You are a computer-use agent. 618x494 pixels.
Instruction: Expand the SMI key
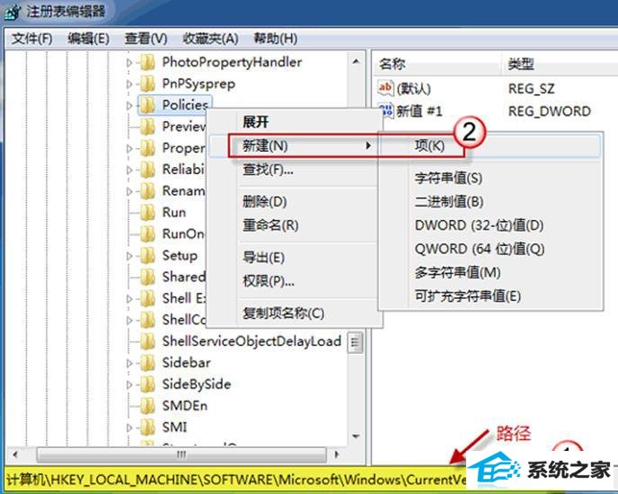(129, 428)
